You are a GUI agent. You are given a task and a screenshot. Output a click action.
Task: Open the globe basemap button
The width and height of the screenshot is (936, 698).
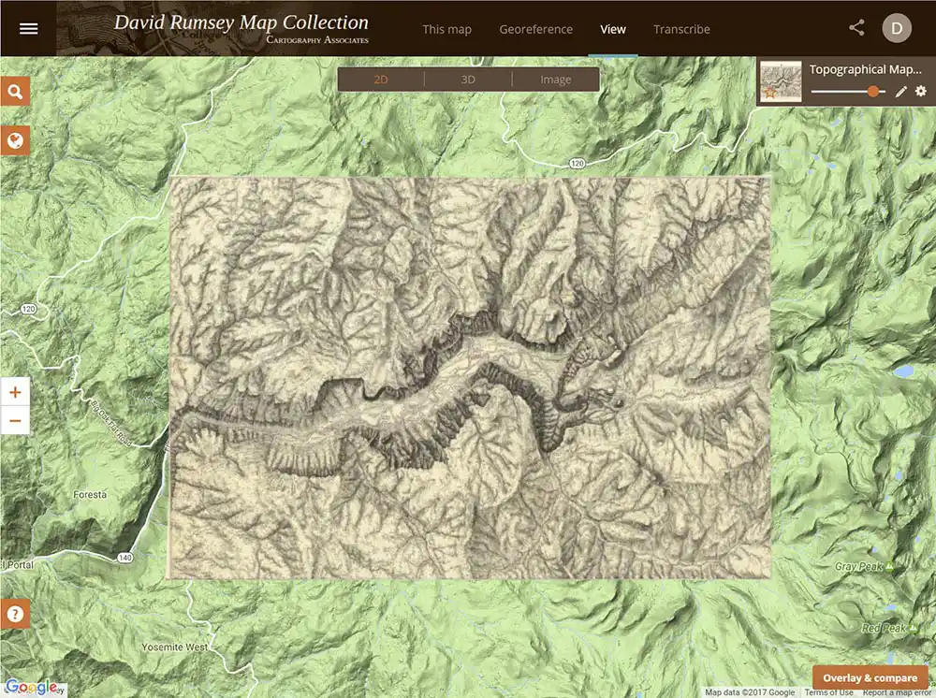15,140
